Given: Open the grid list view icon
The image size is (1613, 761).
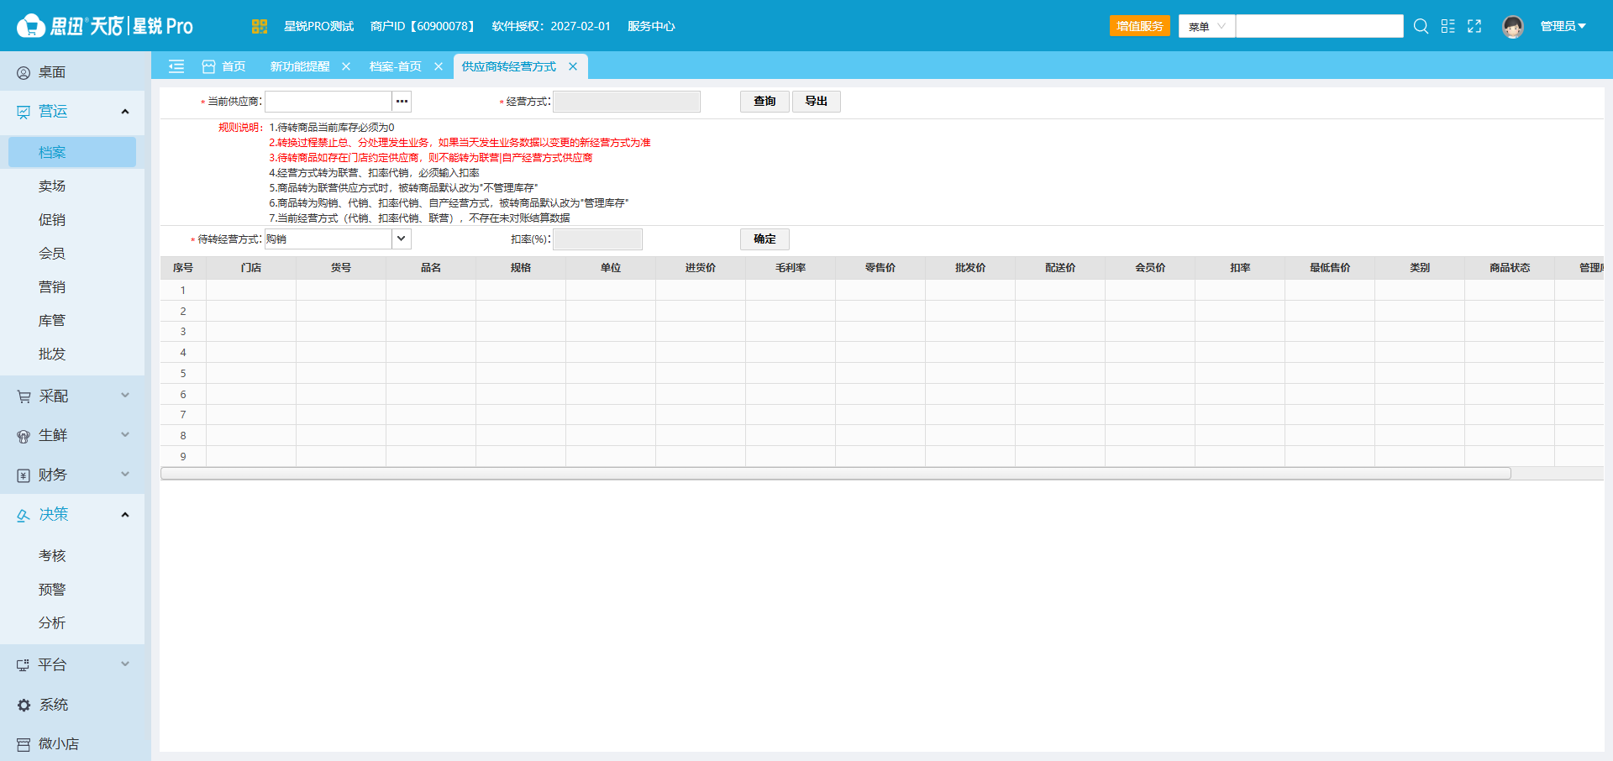Looking at the screenshot, I should (x=1447, y=26).
